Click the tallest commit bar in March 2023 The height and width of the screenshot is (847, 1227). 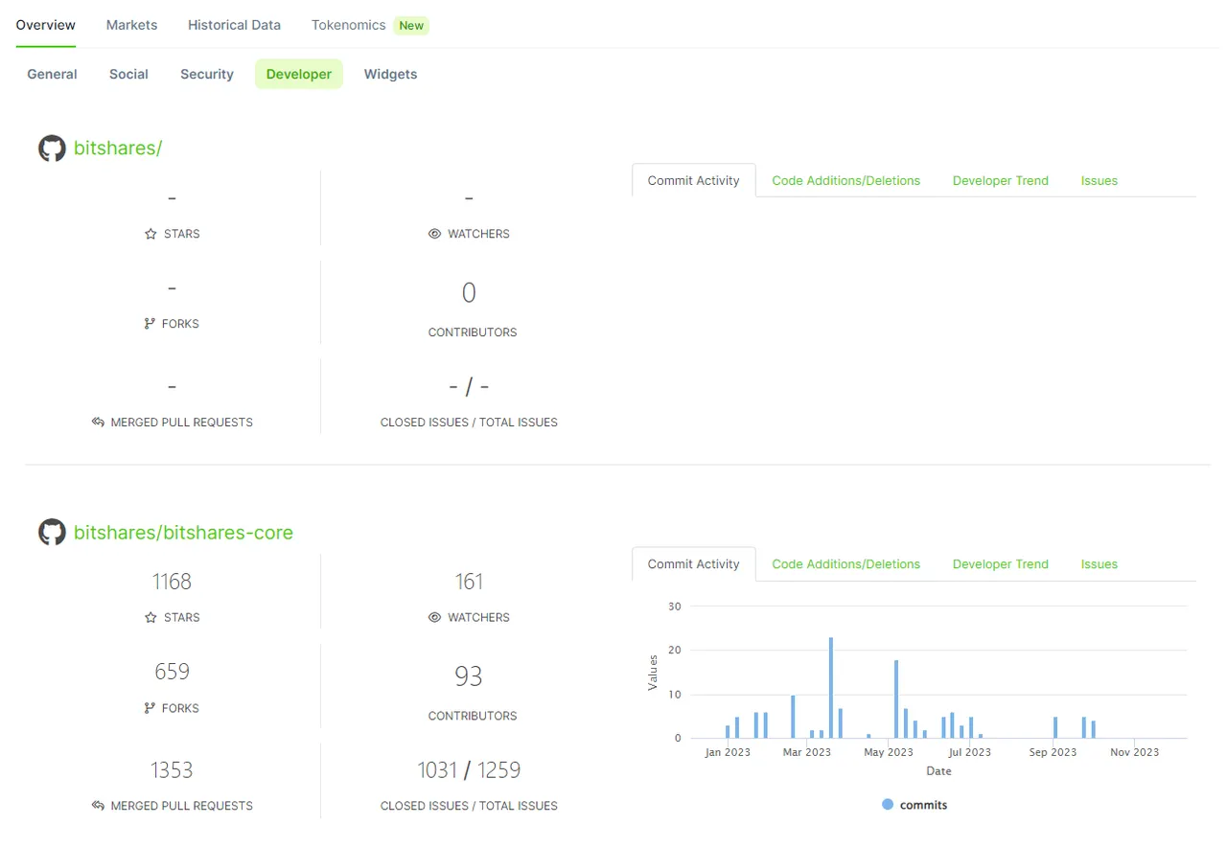click(831, 688)
